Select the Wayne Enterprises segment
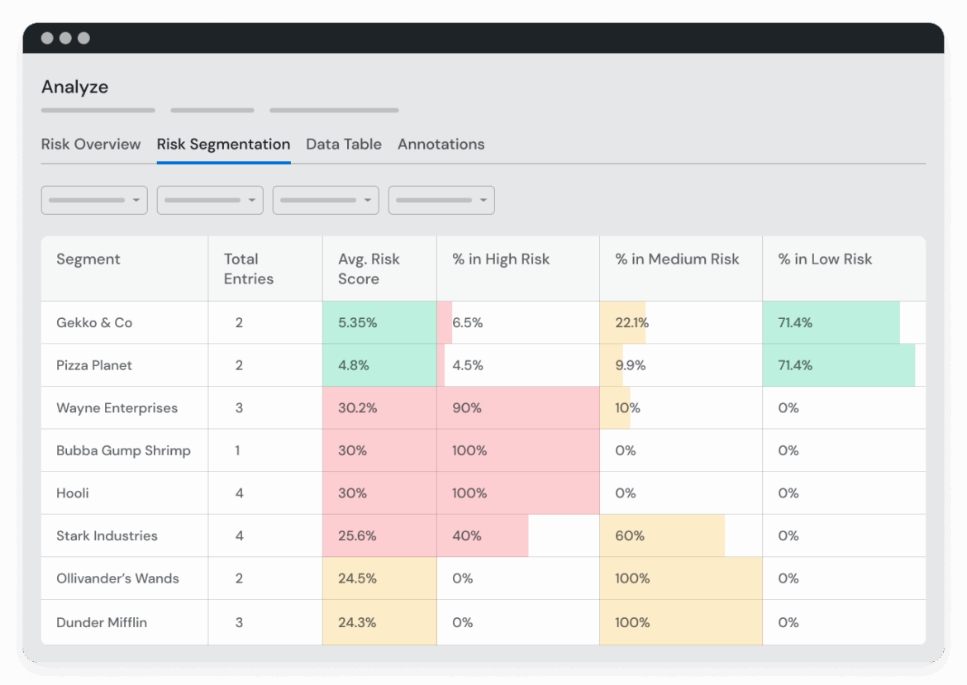This screenshot has width=967, height=685. coord(117,407)
